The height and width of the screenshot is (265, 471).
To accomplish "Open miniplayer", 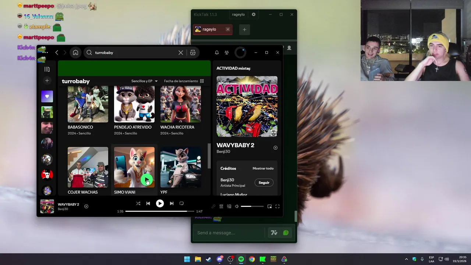I will point(269,206).
